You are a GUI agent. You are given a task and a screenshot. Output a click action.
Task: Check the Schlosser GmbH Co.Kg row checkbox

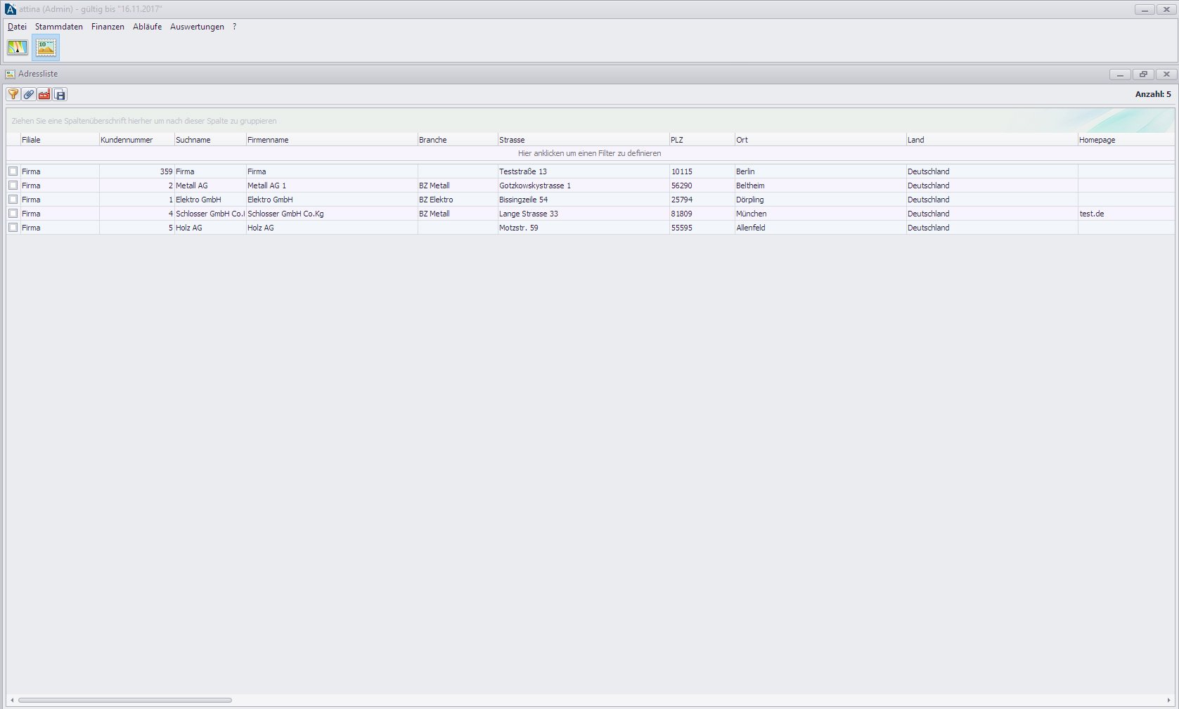tap(13, 214)
